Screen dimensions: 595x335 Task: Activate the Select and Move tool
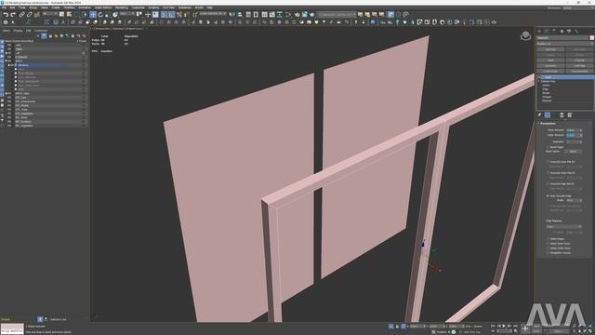click(93, 15)
